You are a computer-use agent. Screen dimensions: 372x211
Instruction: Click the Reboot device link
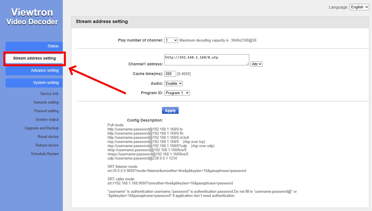pyautogui.click(x=47, y=145)
